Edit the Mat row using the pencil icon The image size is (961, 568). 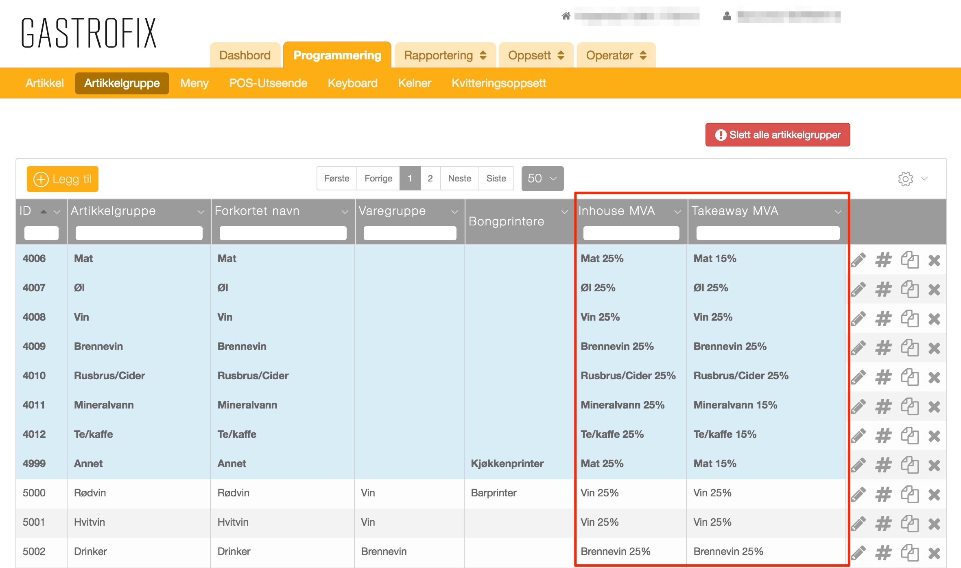click(858, 260)
